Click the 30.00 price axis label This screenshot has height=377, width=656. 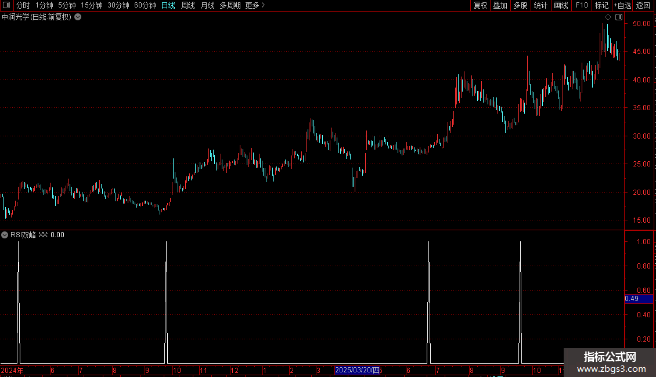pos(641,136)
